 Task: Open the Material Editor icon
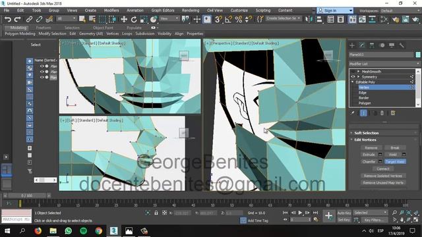tap(384, 19)
